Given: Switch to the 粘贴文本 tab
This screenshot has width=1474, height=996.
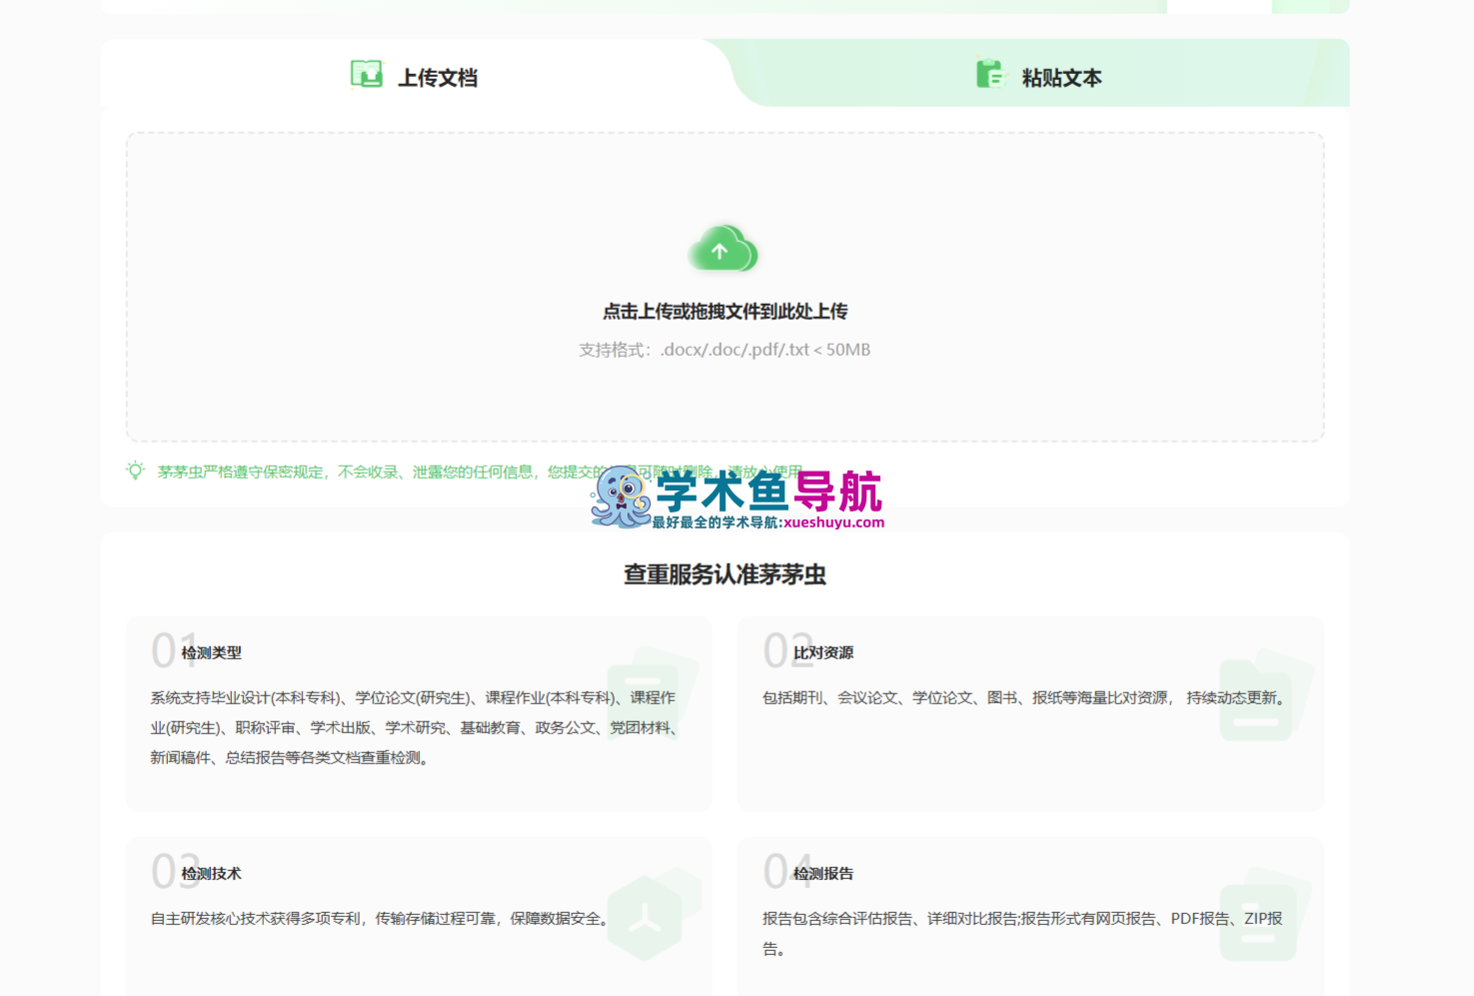Looking at the screenshot, I should click(1061, 78).
